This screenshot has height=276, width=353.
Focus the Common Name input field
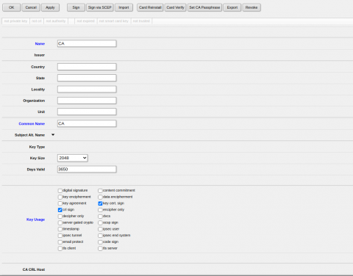[x=87, y=123]
